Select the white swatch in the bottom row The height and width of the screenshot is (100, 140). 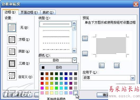pos(76,93)
